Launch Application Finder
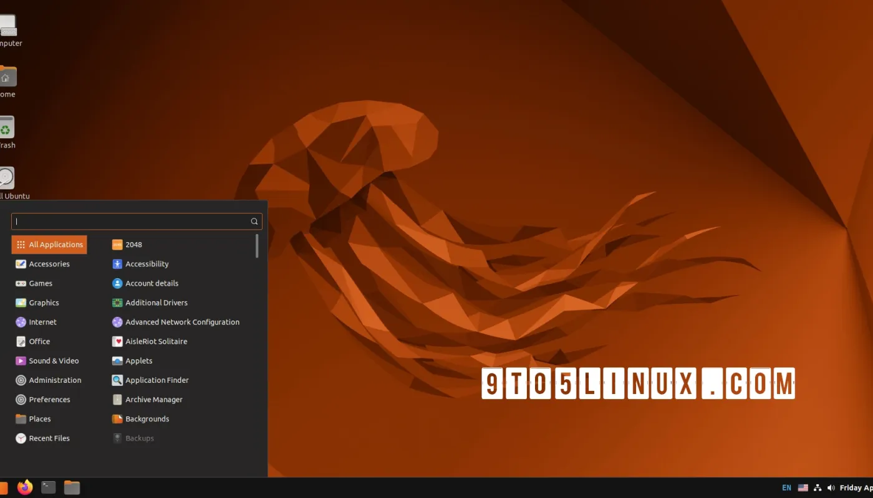The image size is (873, 498). pyautogui.click(x=150, y=380)
